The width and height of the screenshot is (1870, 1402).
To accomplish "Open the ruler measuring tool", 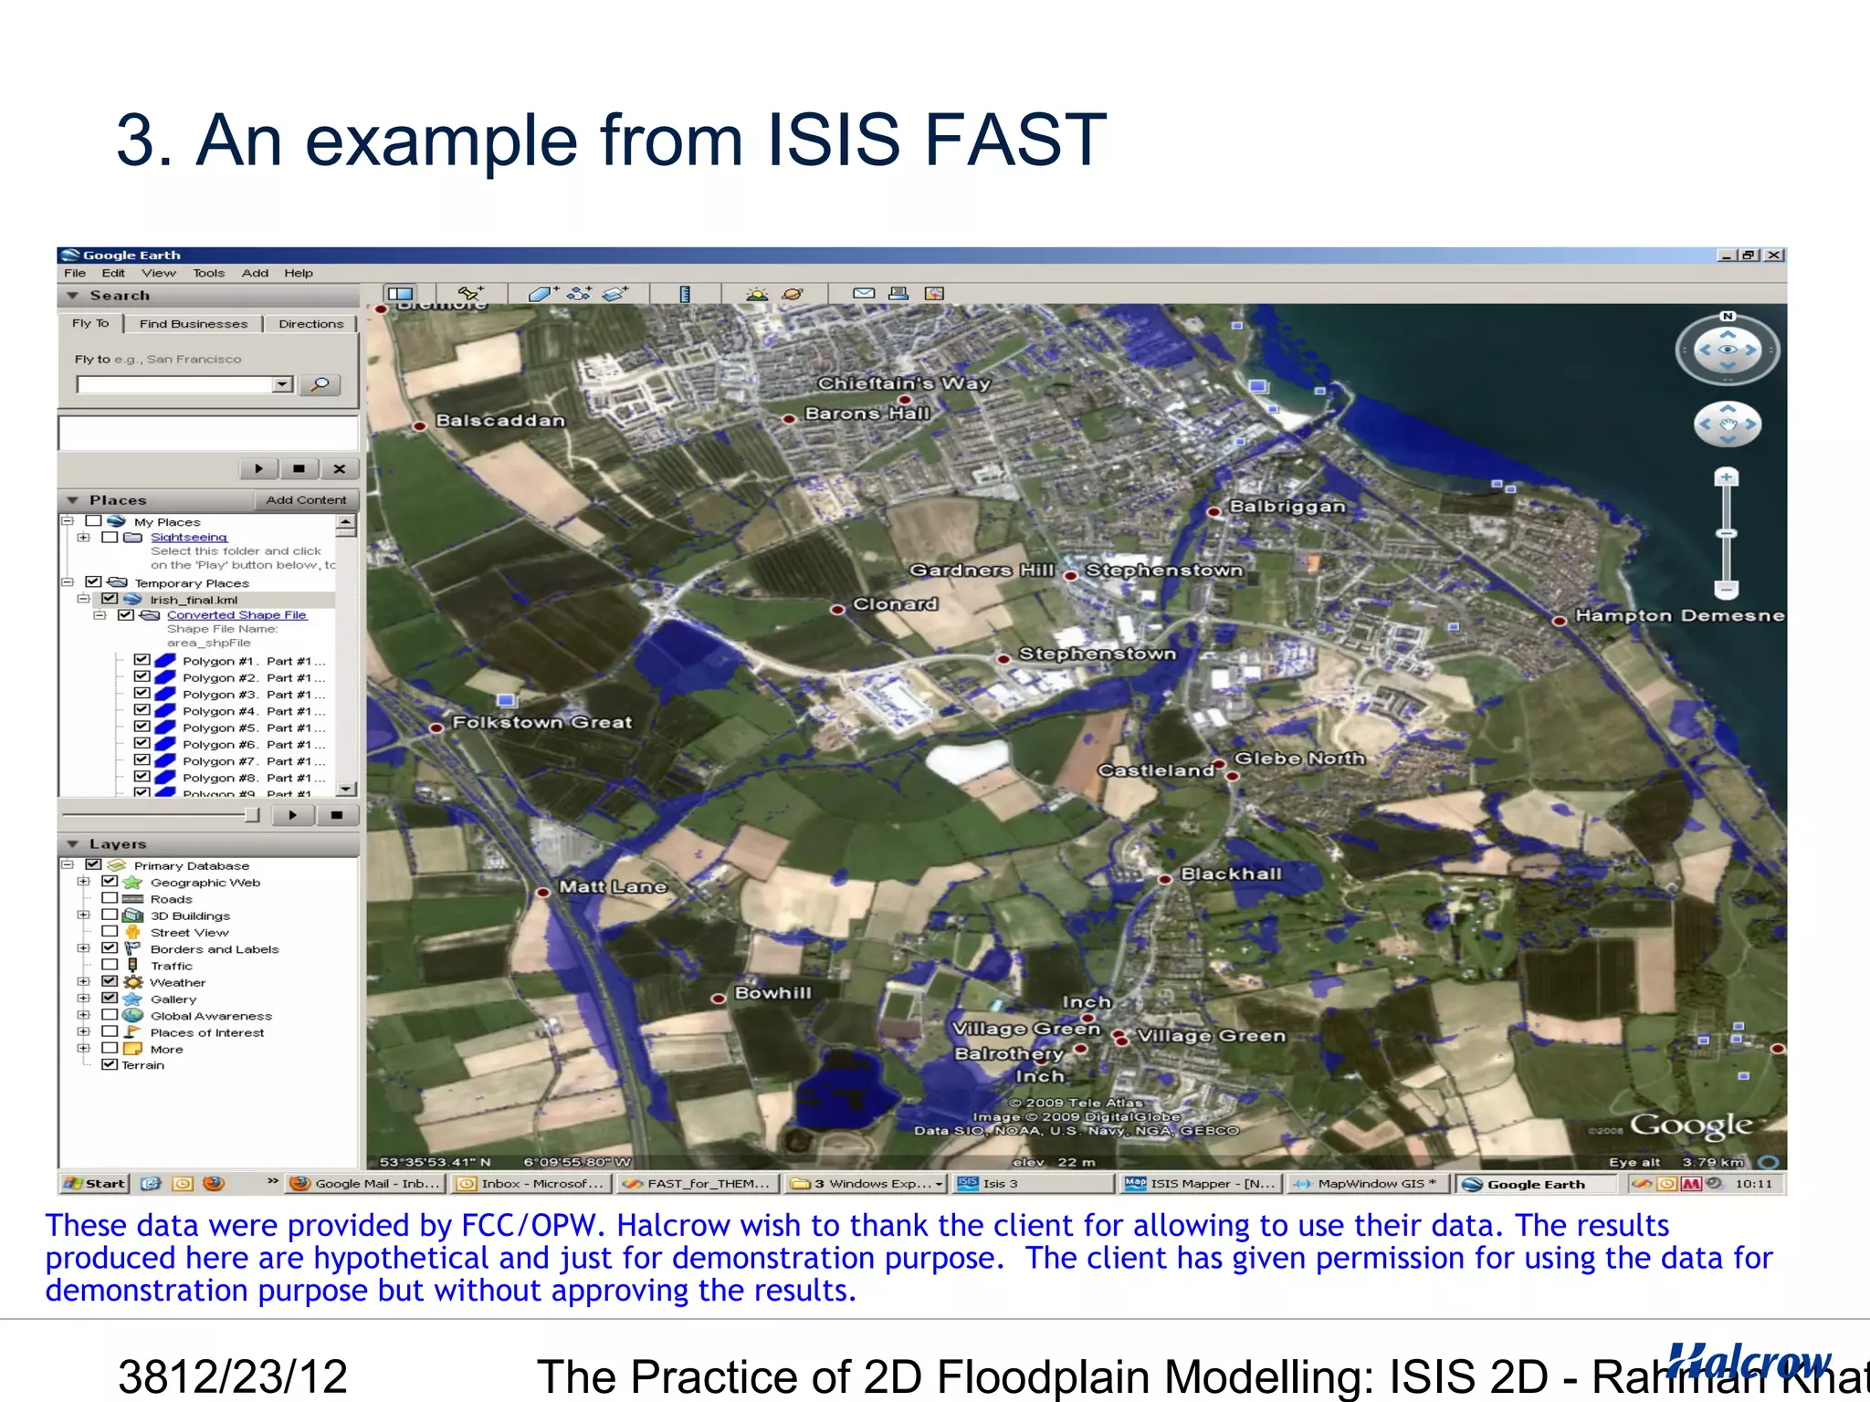I will (x=685, y=293).
